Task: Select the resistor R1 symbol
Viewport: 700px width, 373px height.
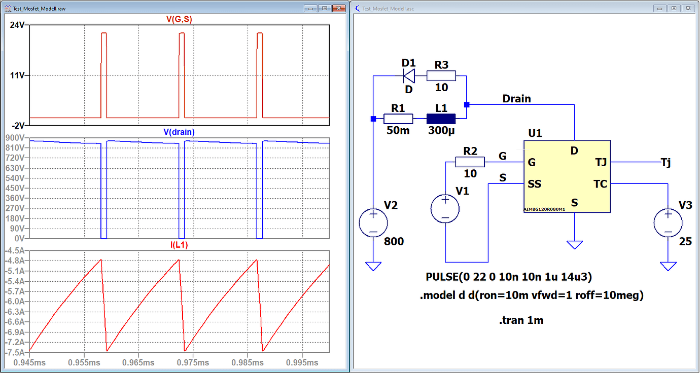Action: [398, 118]
